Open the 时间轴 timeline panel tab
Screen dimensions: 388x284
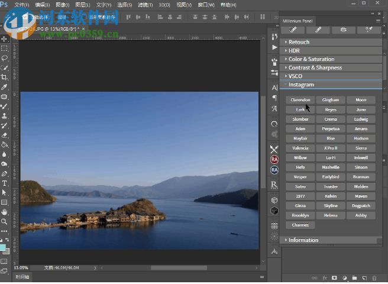point(22,277)
